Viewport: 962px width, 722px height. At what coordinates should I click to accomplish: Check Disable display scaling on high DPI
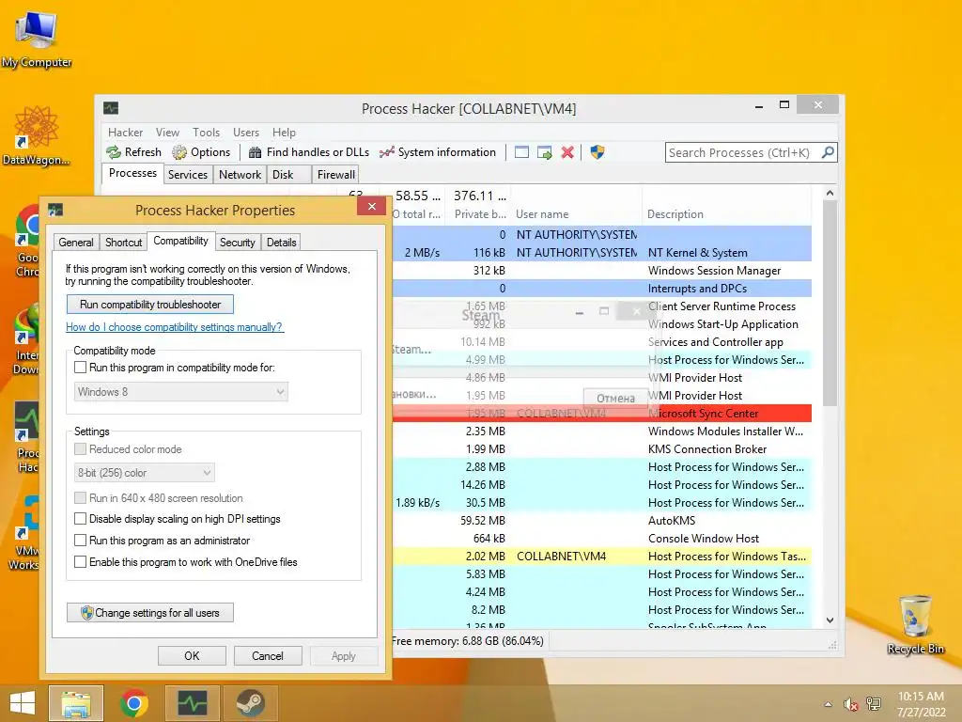tap(80, 519)
